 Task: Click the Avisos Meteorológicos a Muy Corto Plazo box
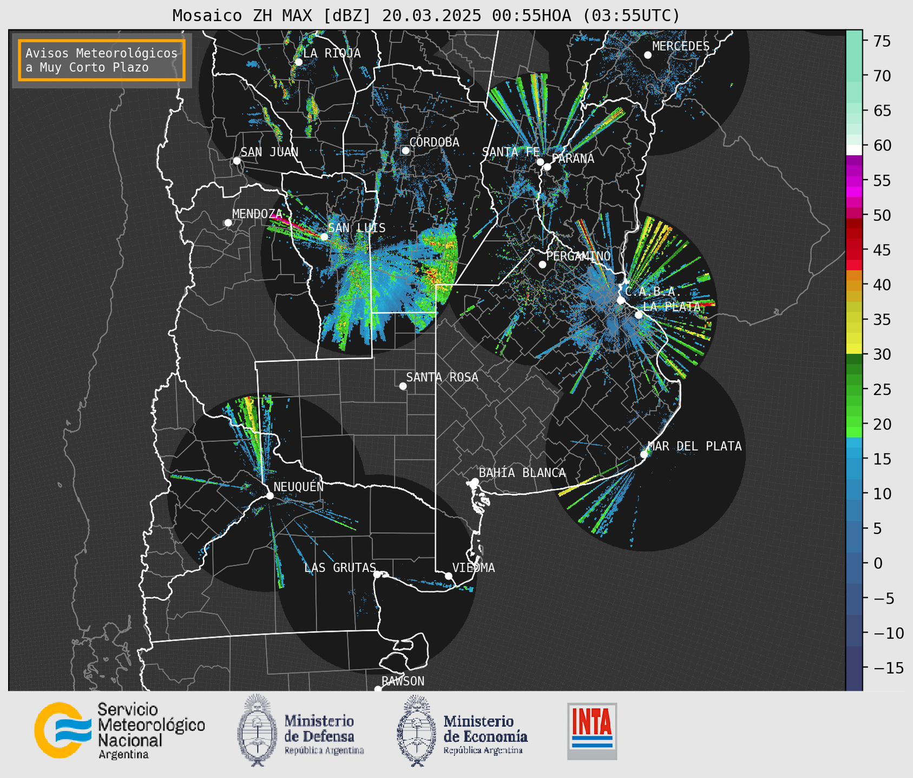(102, 60)
